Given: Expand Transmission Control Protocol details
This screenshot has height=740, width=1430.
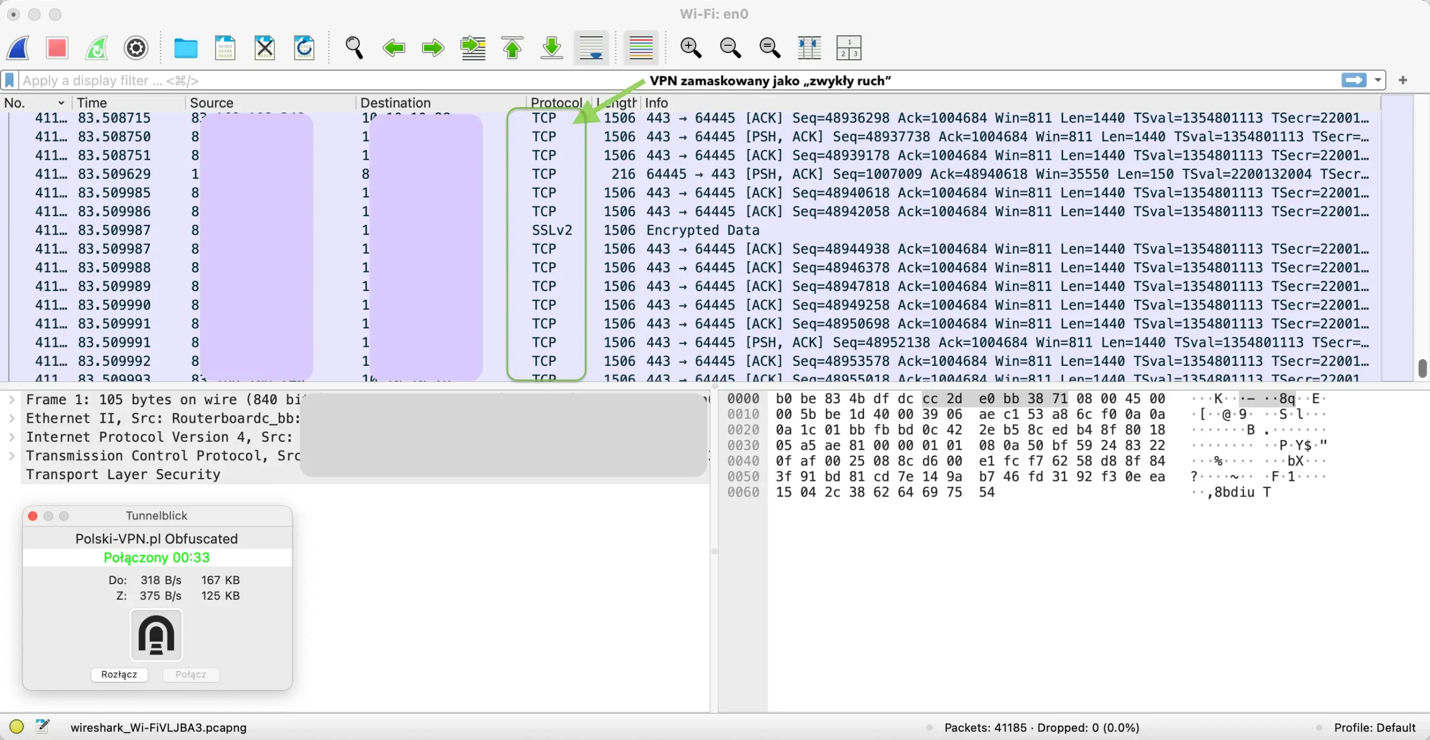Looking at the screenshot, I should coord(11,456).
